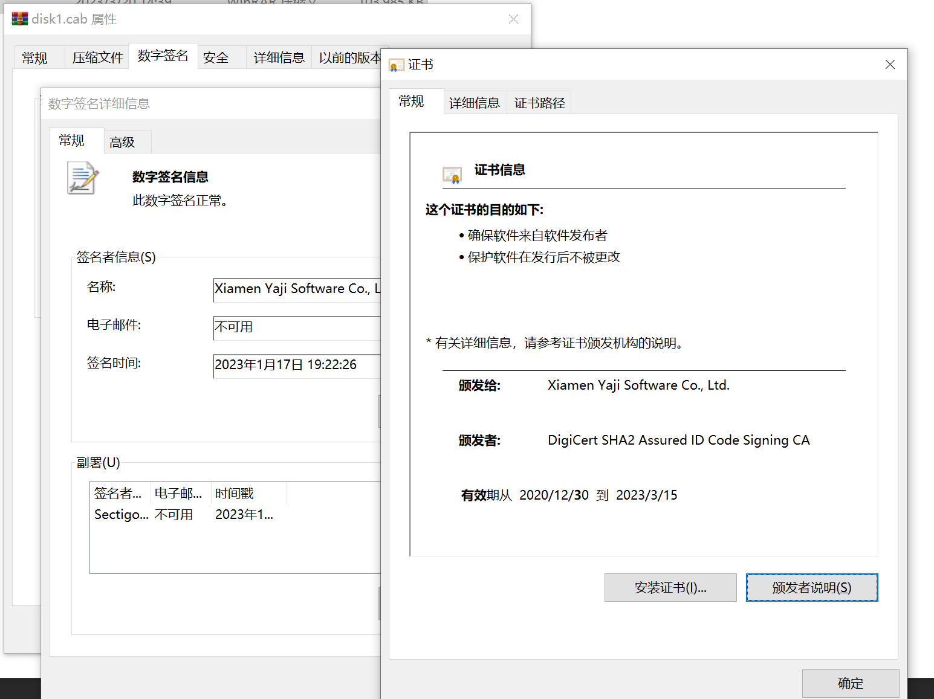This screenshot has width=934, height=699.
Task: Click the 2023年1... timestamp cell
Action: click(x=244, y=515)
